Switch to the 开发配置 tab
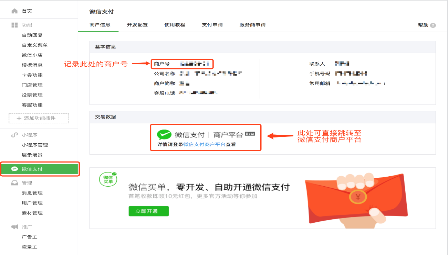The width and height of the screenshot is (448, 255). tap(137, 25)
